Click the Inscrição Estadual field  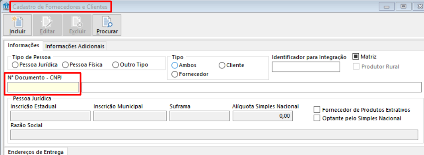[50, 116]
